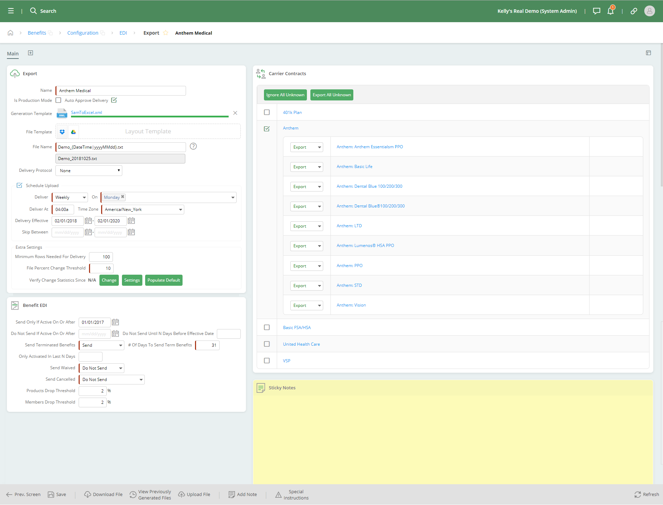Screen dimensions: 663x505
Task: Click the Save icon in bottom toolbar
Action: click(57, 495)
